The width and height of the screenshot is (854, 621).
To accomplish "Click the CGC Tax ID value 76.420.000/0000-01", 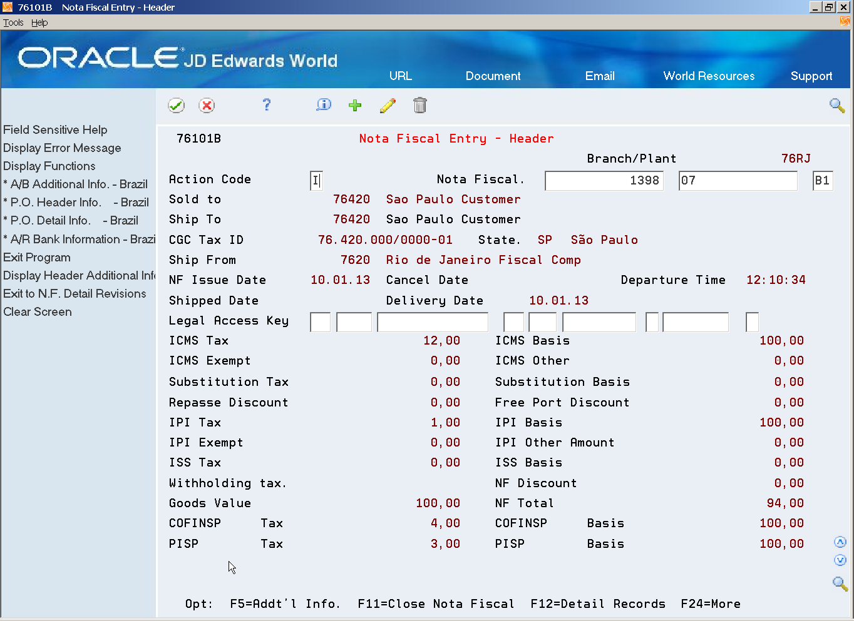I will coord(385,240).
